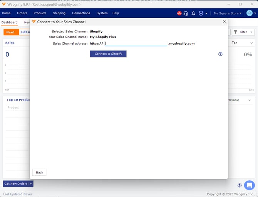Expand the Get New Orders arrow
Image resolution: width=258 pixels, height=197 pixels.
31,184
